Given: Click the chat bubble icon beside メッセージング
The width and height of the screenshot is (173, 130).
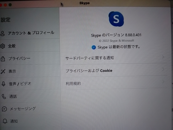Looking at the screenshot, I should [4, 109].
